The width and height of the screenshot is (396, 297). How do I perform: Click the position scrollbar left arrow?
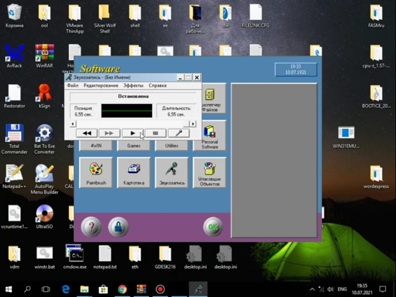point(73,124)
